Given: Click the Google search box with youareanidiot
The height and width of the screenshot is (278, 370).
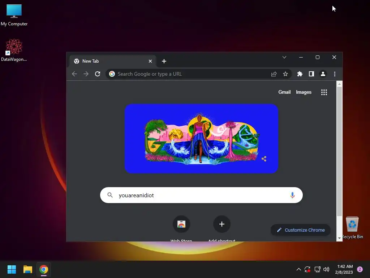Looking at the screenshot, I should tap(201, 195).
